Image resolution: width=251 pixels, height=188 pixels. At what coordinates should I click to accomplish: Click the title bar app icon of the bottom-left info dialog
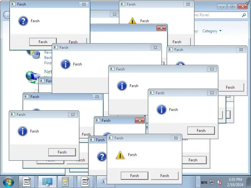(x=13, y=114)
